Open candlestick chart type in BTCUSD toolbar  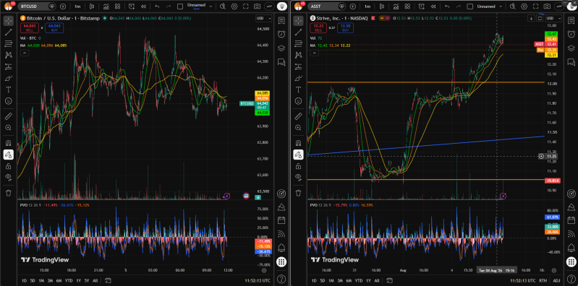92,6
